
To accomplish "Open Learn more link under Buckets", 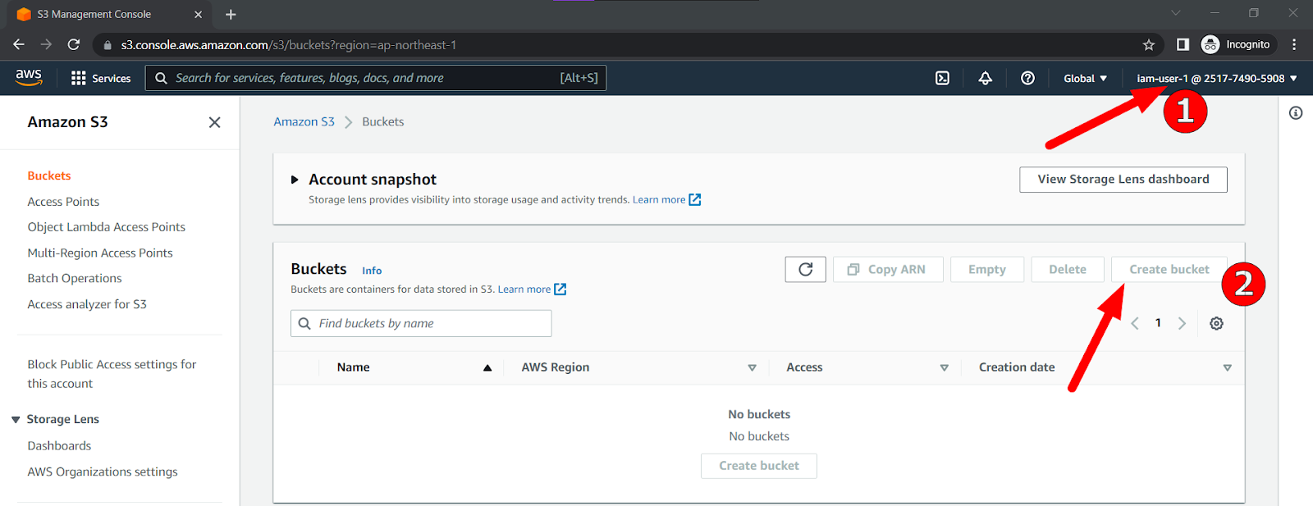I will pos(524,289).
